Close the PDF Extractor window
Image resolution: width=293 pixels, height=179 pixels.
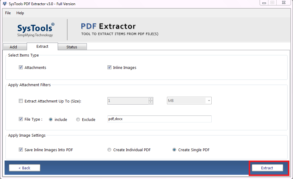284,3
